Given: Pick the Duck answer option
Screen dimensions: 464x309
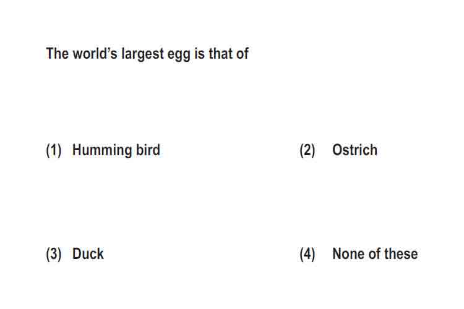Looking at the screenshot, I should coord(88,254).
